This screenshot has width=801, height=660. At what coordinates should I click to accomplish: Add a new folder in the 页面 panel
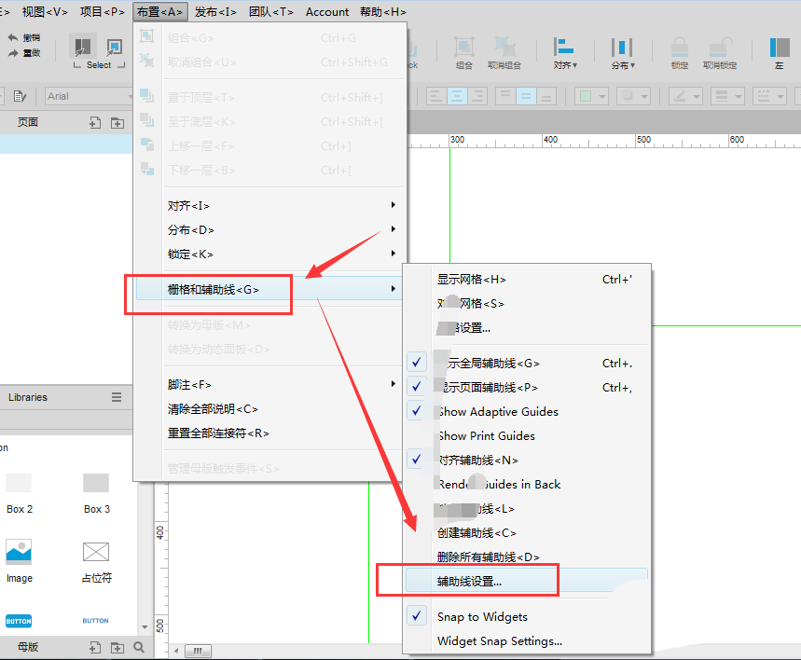(x=117, y=122)
